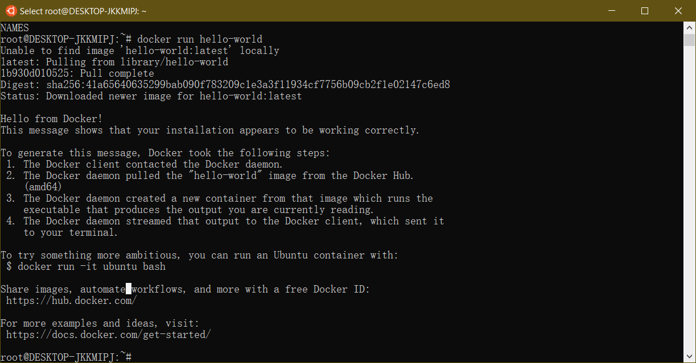Click the scrollbar down arrow
696x363 pixels.
689,357
